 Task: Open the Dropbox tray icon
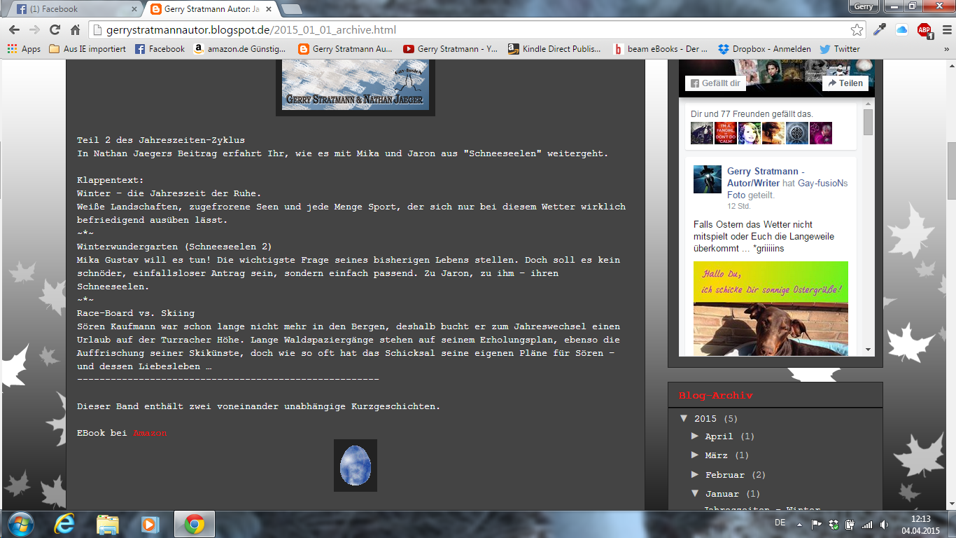(834, 524)
